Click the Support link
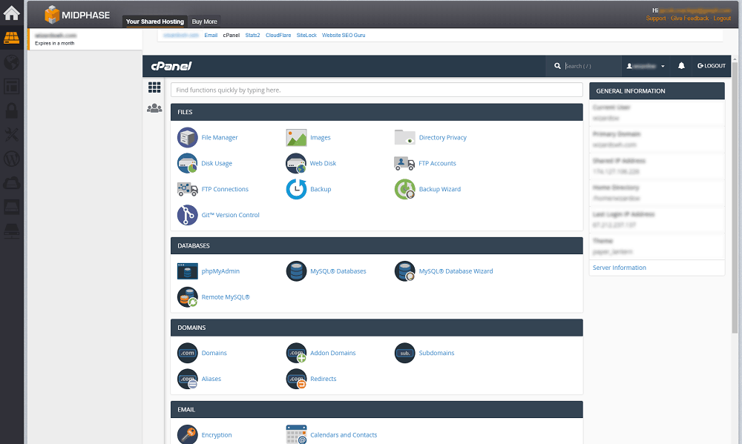The height and width of the screenshot is (444, 742). [x=656, y=19]
